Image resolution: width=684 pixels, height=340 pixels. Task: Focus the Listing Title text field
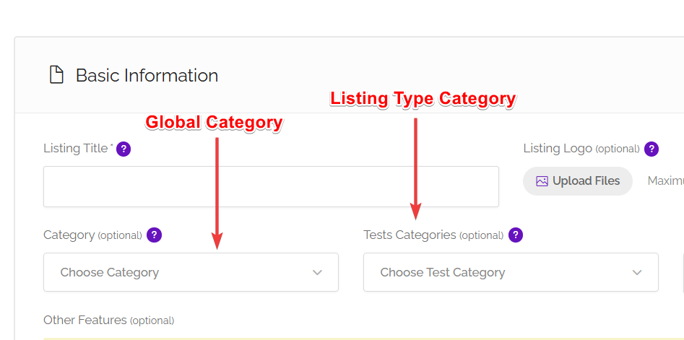[271, 187]
